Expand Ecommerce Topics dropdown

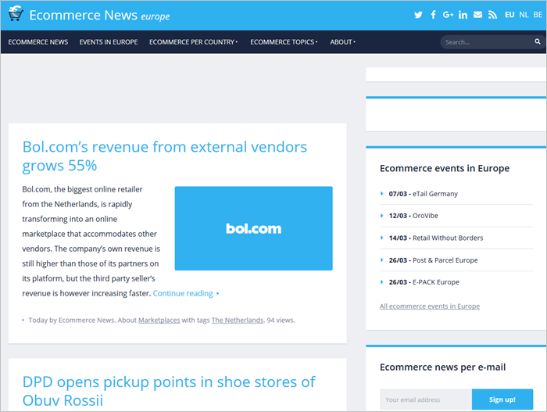coord(284,42)
